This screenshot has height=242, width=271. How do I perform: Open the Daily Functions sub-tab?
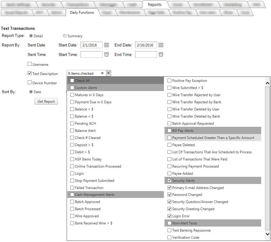[82, 13]
